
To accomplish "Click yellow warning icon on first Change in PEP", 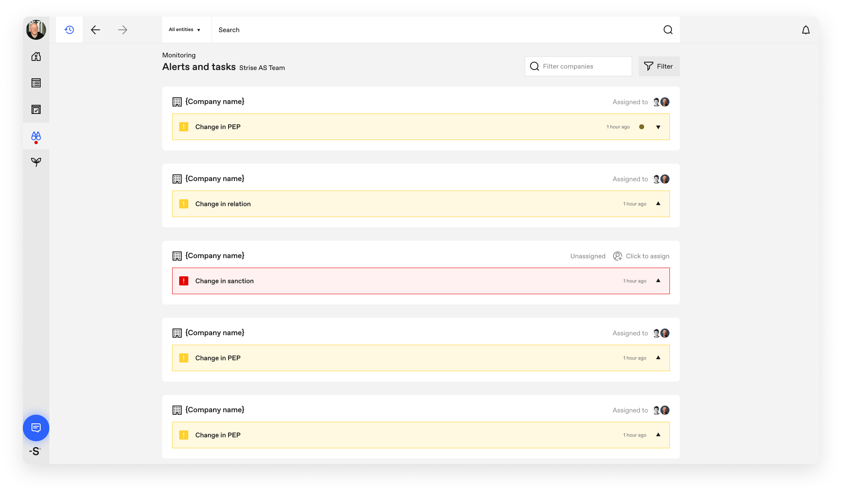I will pos(184,127).
